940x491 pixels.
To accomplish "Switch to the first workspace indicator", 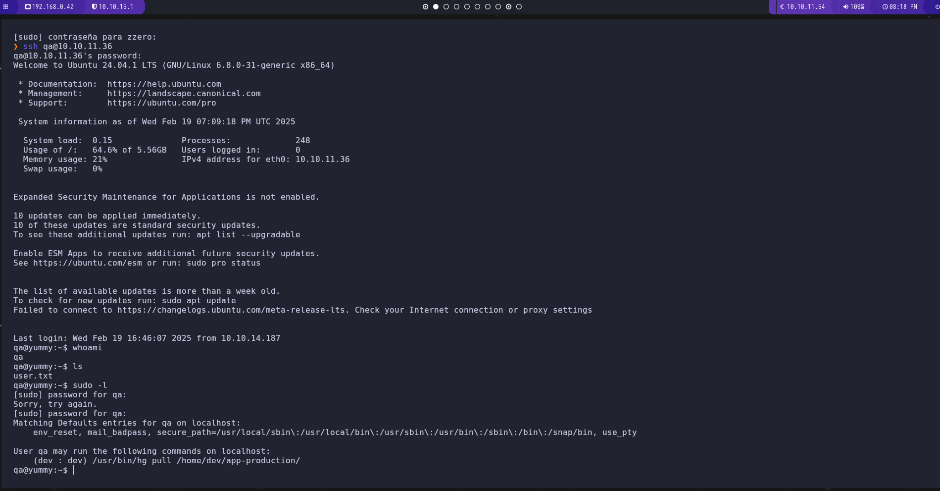I will pyautogui.click(x=425, y=7).
